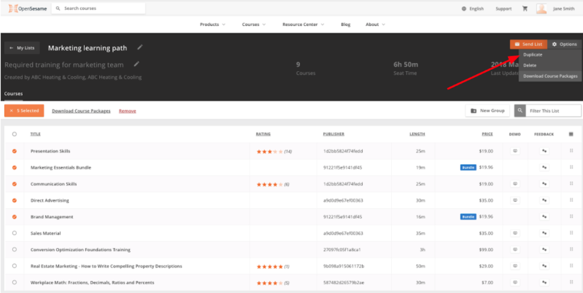
Task: Click the Send List button
Action: coord(528,45)
